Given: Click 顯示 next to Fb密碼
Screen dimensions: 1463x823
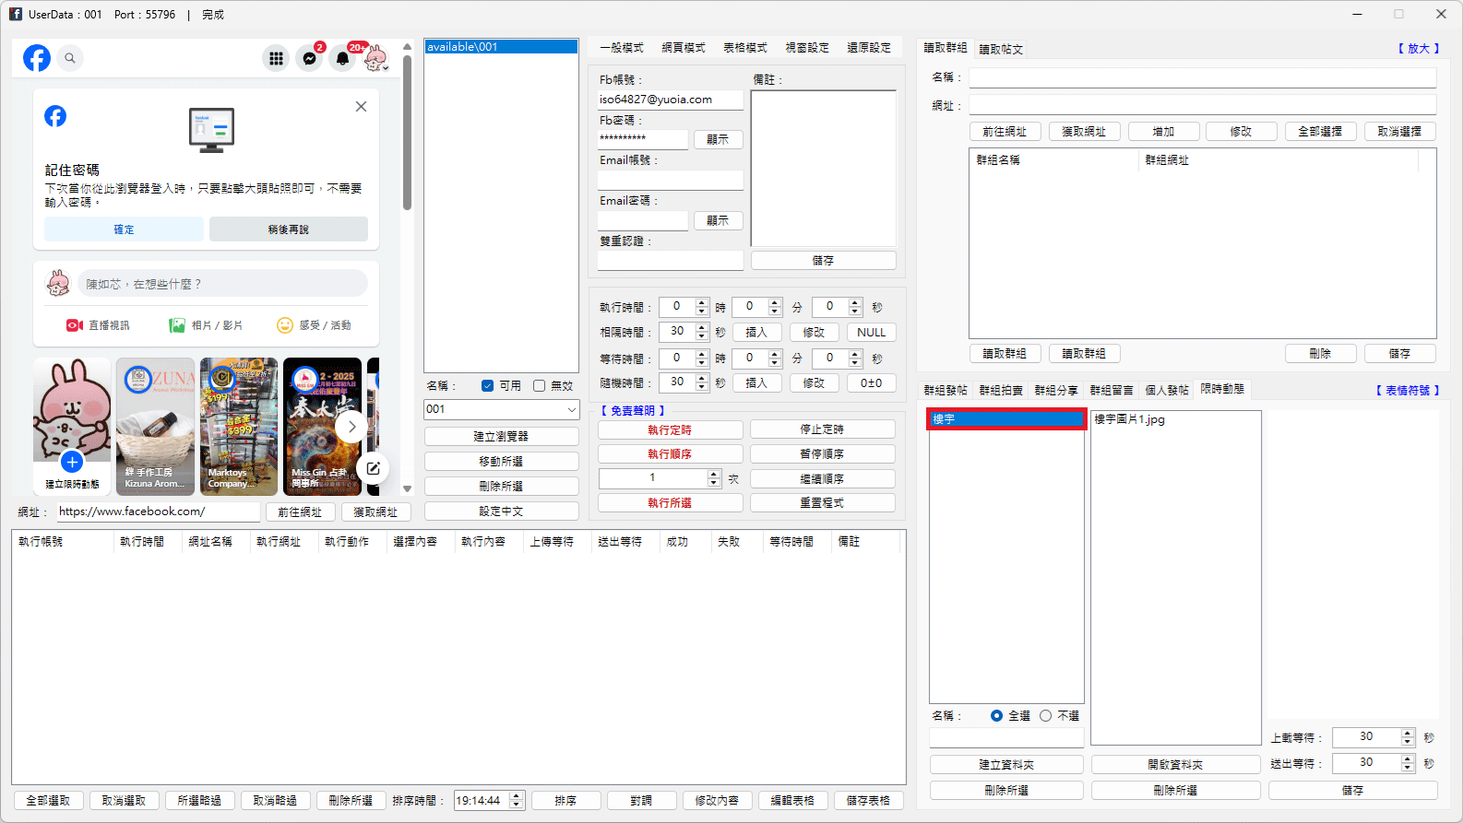Looking at the screenshot, I should pyautogui.click(x=718, y=139).
